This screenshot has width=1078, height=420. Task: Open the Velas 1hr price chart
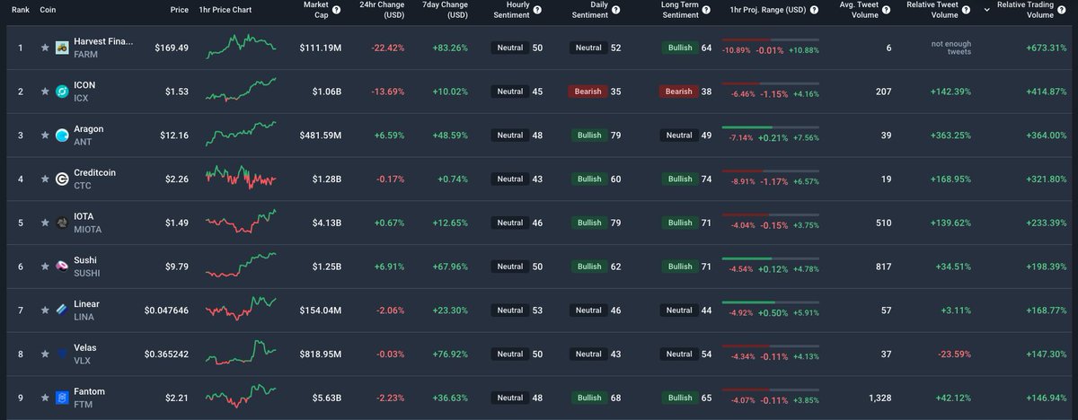241,353
